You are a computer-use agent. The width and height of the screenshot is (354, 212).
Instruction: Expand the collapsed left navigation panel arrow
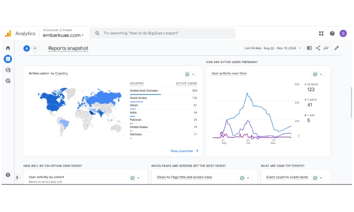[17, 178]
